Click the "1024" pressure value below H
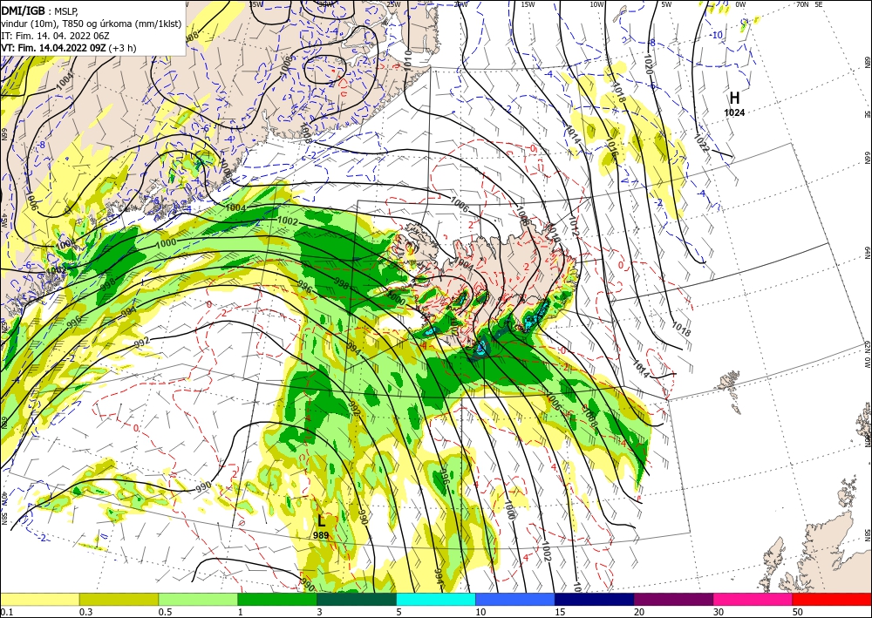Screen dimensions: 872x618 pos(734,112)
